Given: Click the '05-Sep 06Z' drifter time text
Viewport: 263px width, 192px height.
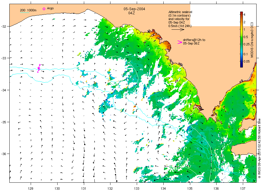Looking at the screenshot, I should [x=191, y=43].
